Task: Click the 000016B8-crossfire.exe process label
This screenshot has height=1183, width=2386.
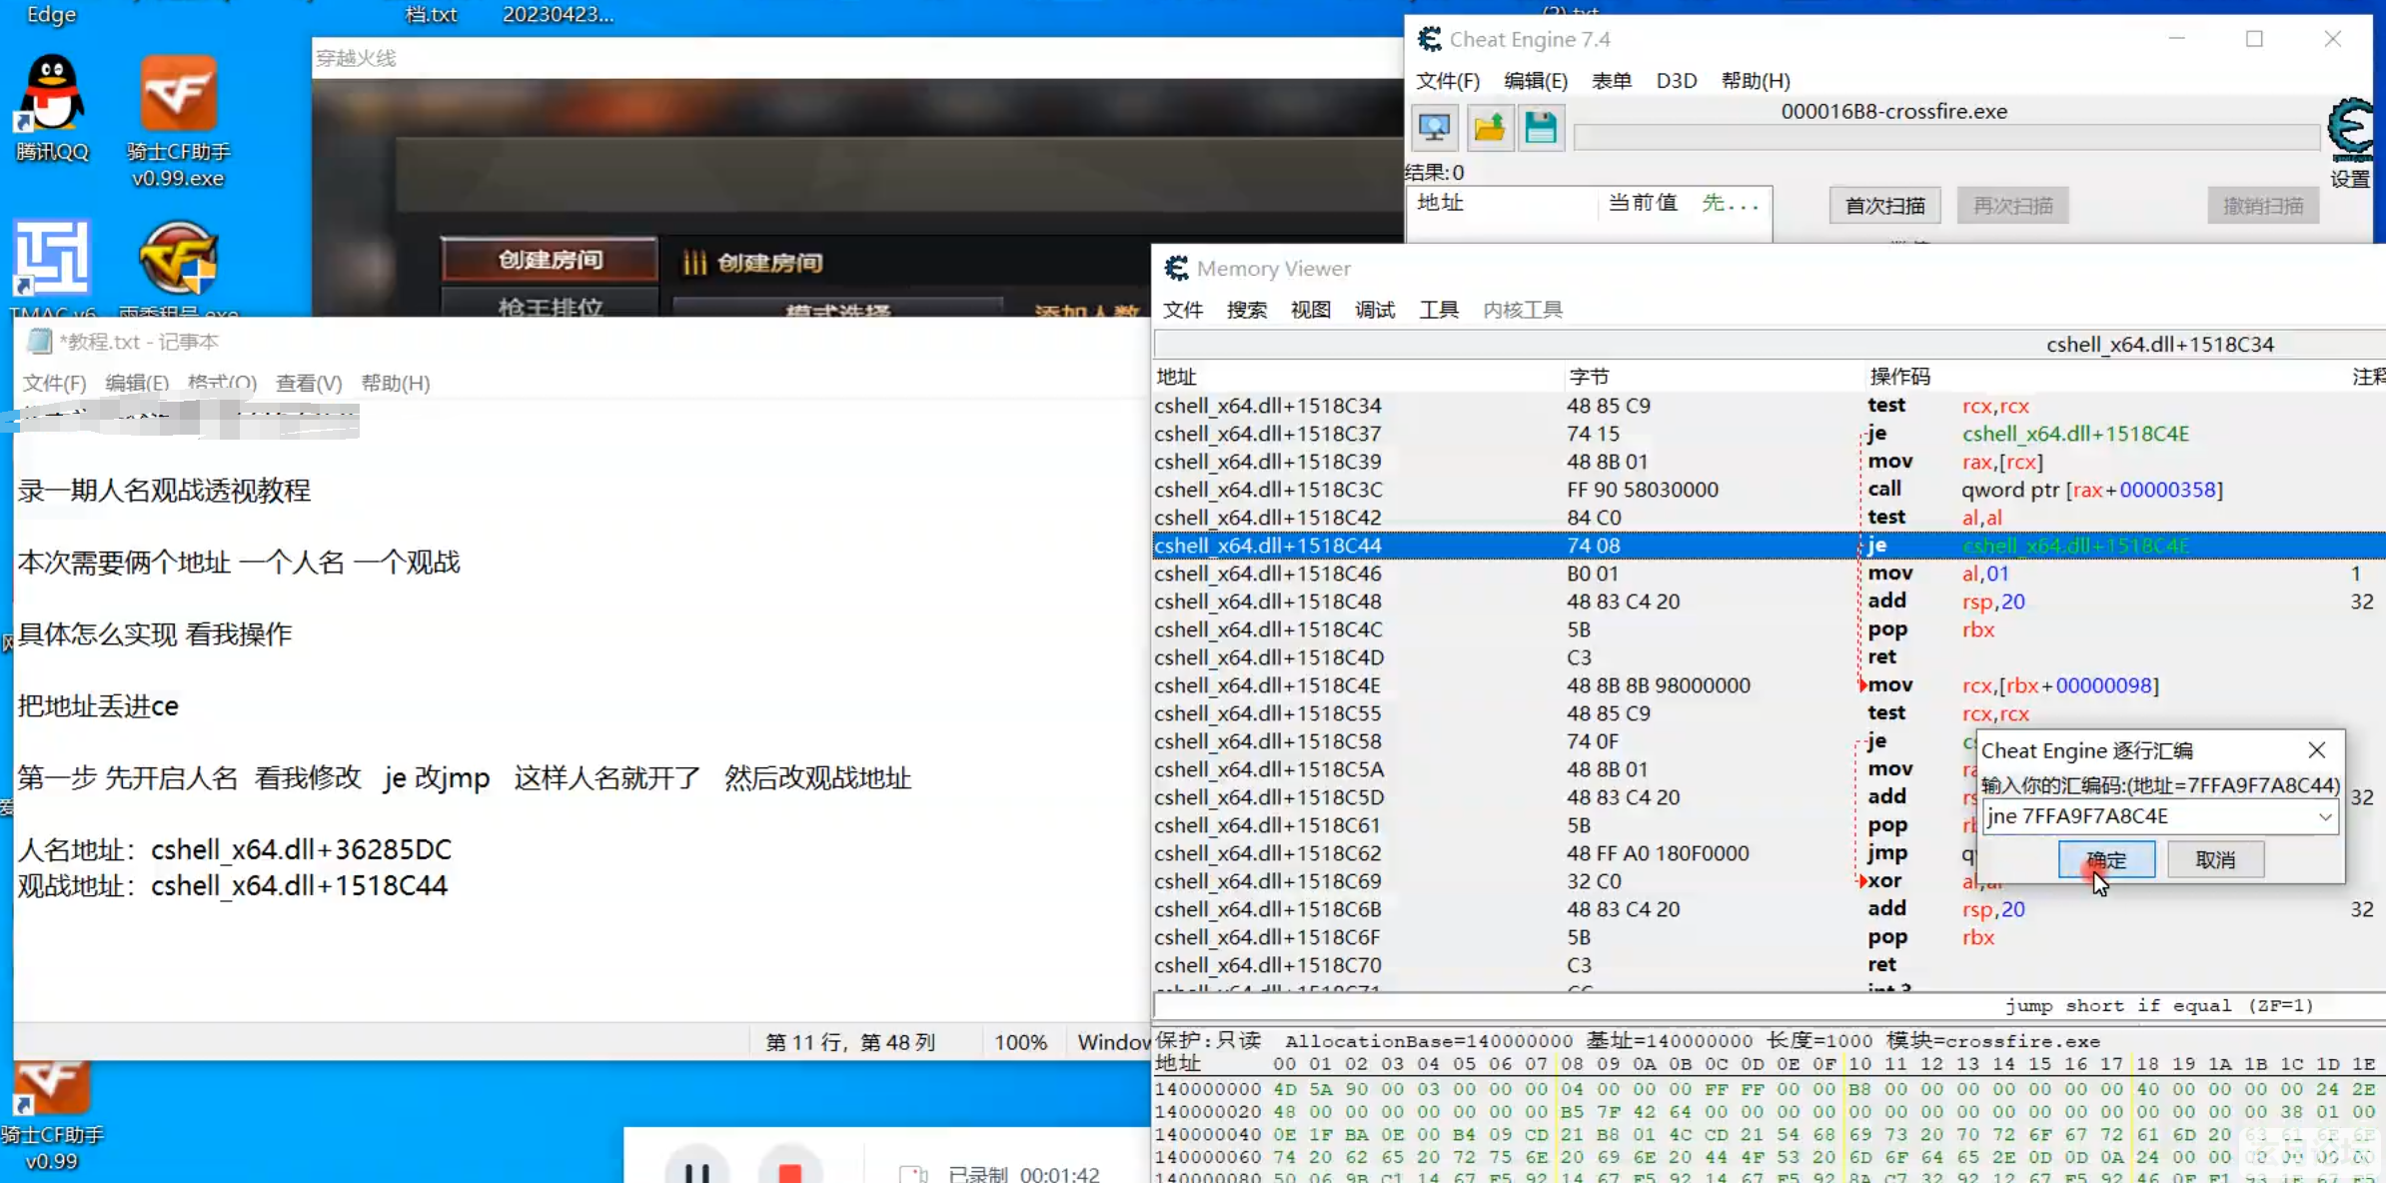Action: [x=1893, y=111]
